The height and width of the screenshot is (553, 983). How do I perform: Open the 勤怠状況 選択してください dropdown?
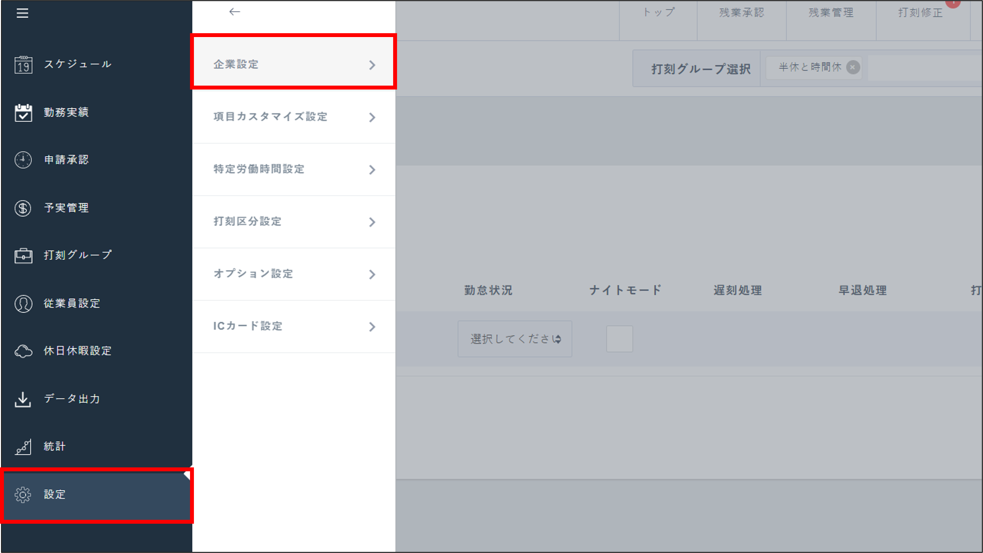click(x=515, y=339)
